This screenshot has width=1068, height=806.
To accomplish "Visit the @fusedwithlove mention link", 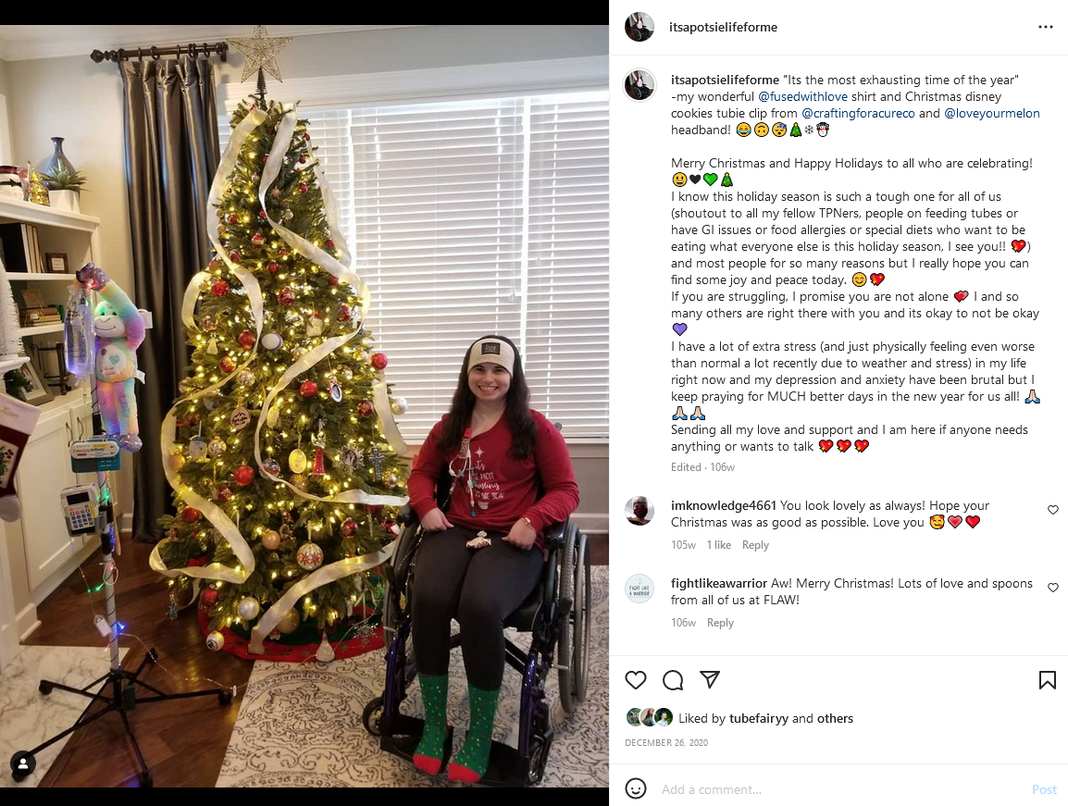I will click(802, 97).
